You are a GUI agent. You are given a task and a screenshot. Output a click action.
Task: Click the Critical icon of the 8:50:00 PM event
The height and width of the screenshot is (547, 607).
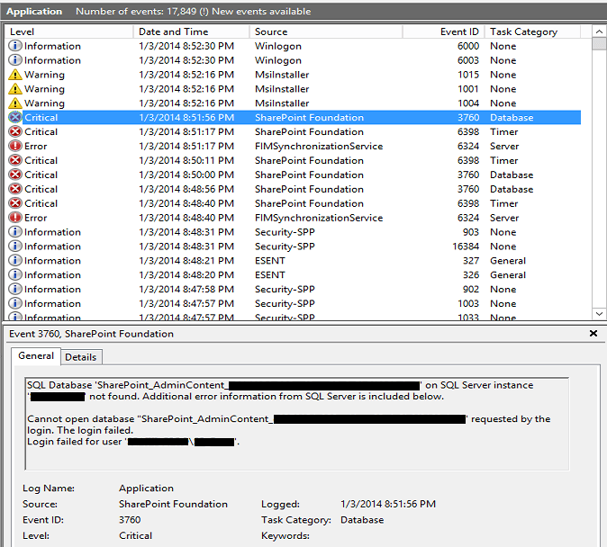[x=15, y=175]
